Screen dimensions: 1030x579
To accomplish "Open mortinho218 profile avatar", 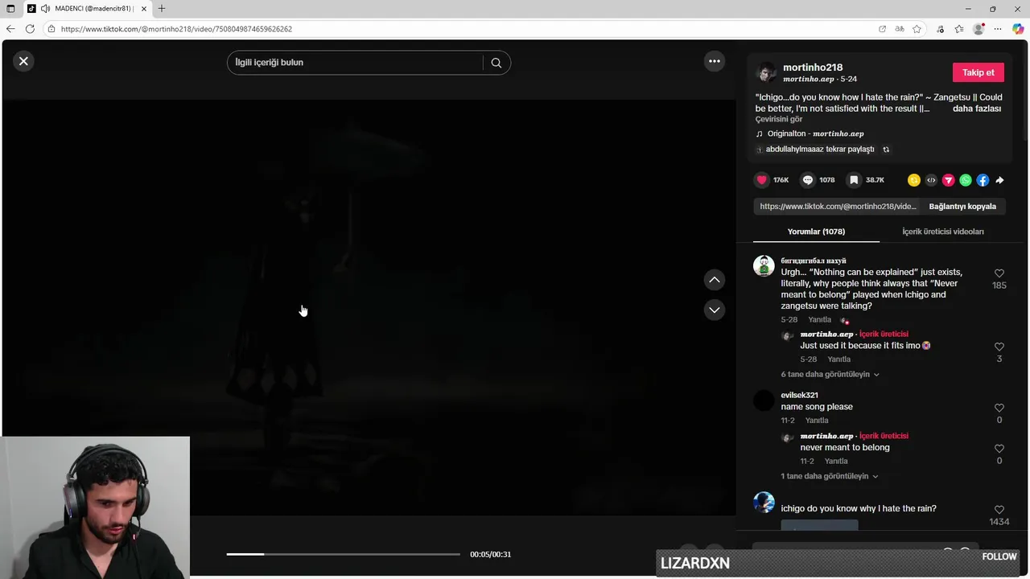I will click(766, 72).
